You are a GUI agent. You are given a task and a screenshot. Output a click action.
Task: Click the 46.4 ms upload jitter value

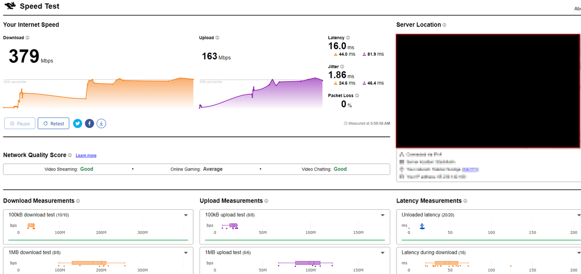tap(373, 83)
